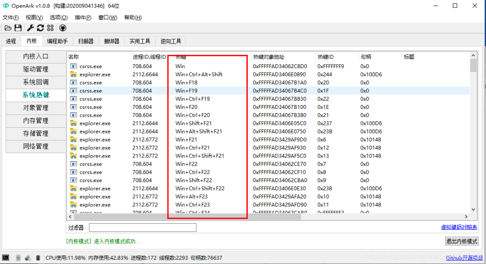The width and height of the screenshot is (486, 264).
Task: Select the csrss.exe row with hotkey Win+F18
Action: [268, 82]
